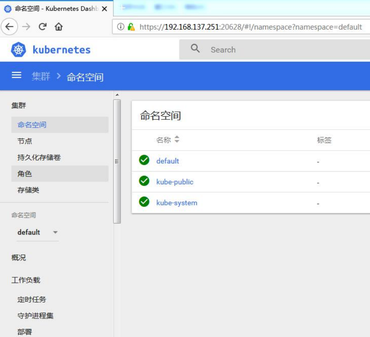Open the kube-system namespace link

pos(177,203)
